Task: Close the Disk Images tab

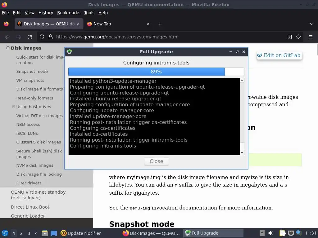Action: click(78, 24)
